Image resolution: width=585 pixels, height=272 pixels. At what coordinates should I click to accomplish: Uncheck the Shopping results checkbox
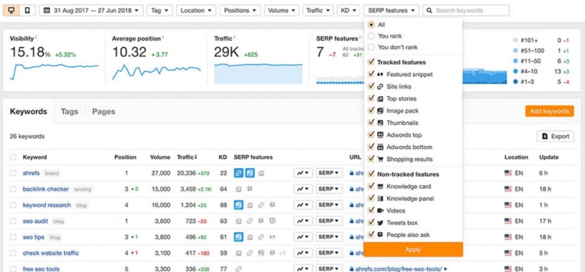(371, 159)
